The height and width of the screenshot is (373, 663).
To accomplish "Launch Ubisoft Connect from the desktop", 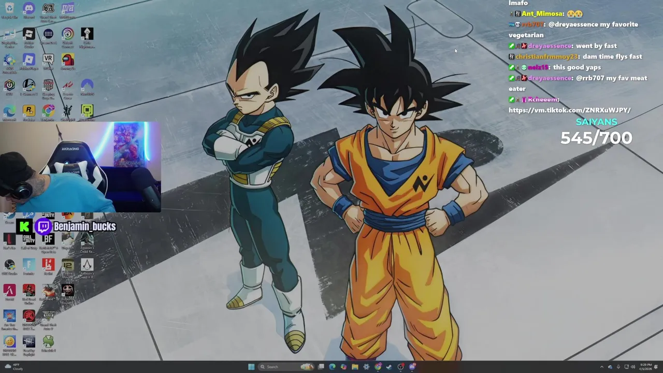I will click(67, 38).
